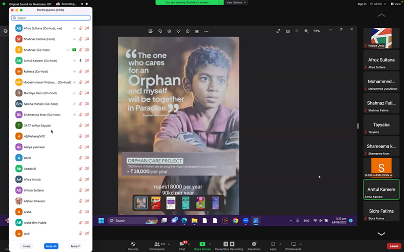Click the Windows Start icon on shared taskbar
404x252 pixels.
(102, 221)
